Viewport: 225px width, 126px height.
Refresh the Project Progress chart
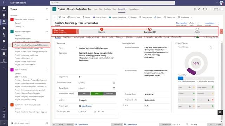click(x=211, y=48)
